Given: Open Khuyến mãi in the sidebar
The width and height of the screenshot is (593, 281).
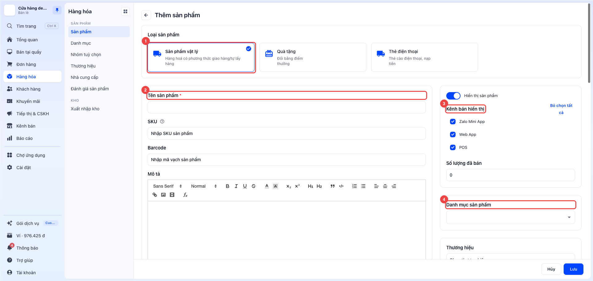Looking at the screenshot, I should click(32, 101).
